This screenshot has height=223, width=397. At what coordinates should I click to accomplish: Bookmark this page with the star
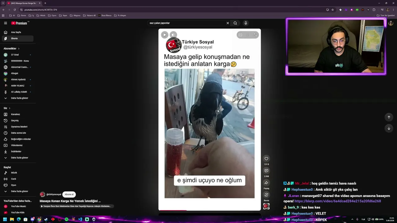pos(332,10)
